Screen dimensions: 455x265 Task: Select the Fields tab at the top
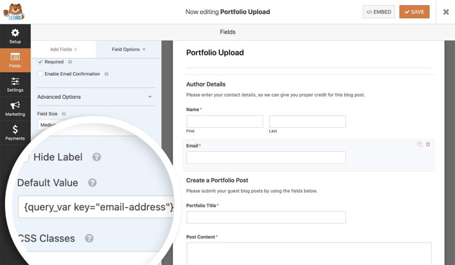click(227, 32)
